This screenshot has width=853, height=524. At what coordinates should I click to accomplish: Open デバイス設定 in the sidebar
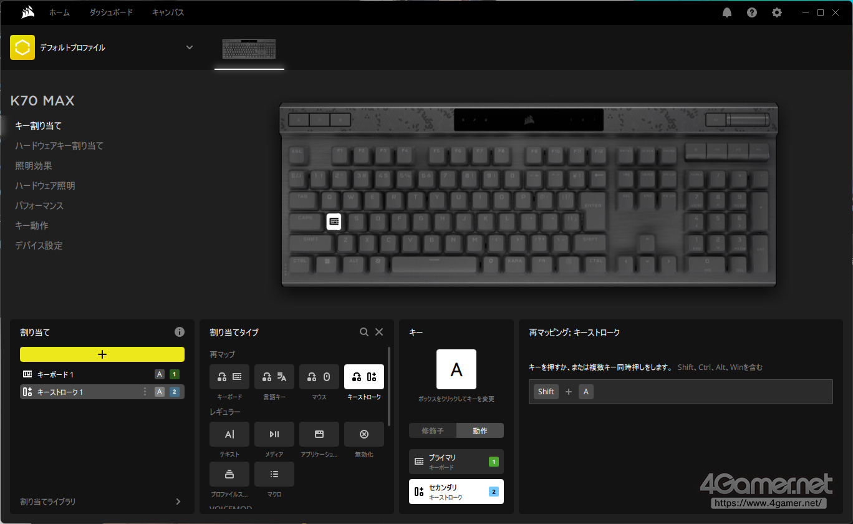point(39,246)
